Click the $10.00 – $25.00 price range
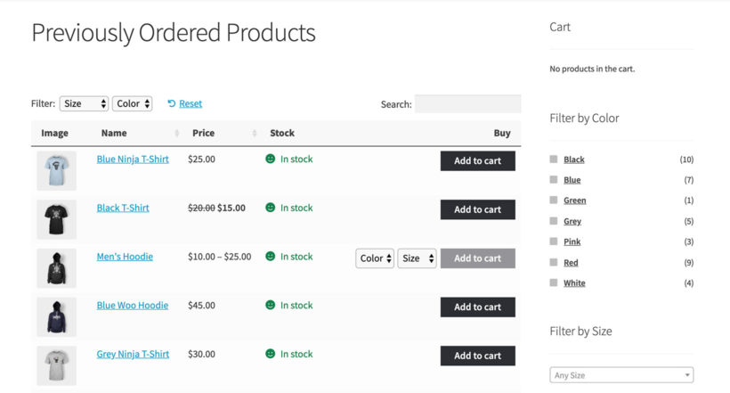730x393 pixels. (x=219, y=257)
